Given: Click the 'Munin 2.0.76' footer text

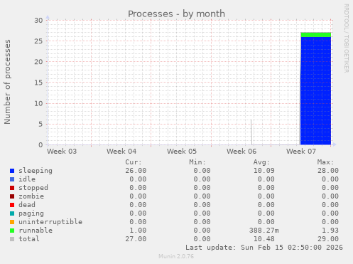Looking at the screenshot, I should tap(176, 256).
